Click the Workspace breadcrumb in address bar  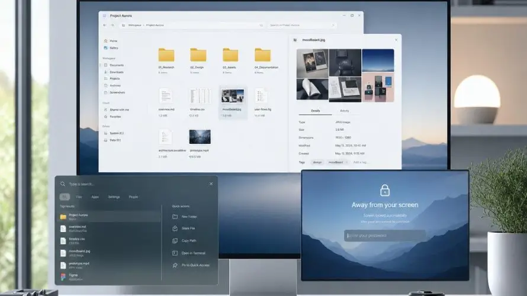[x=135, y=25]
